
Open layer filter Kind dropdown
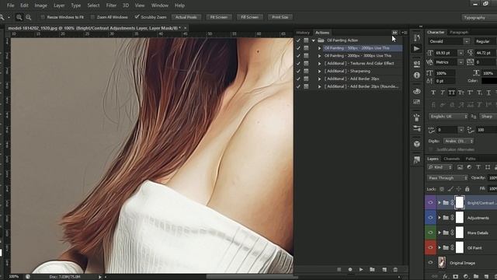click(x=440, y=167)
